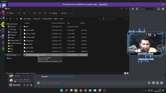The height and width of the screenshot is (93, 166).
Task: Open Discord add friends to DM icon
Action: [137, 9]
